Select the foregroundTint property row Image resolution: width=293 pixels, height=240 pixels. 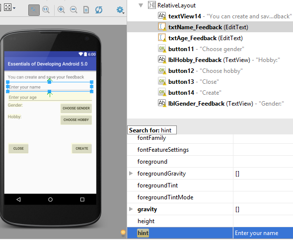(x=210, y=185)
